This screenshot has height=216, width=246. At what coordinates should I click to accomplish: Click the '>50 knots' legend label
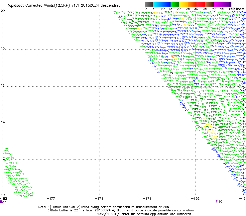pyautogui.click(x=236, y=9)
